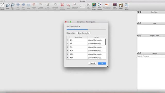Image resolution: width=165 pixels, height=93 pixels.
Task: Click the Save toolbar icon
Action: (x=28, y=6)
